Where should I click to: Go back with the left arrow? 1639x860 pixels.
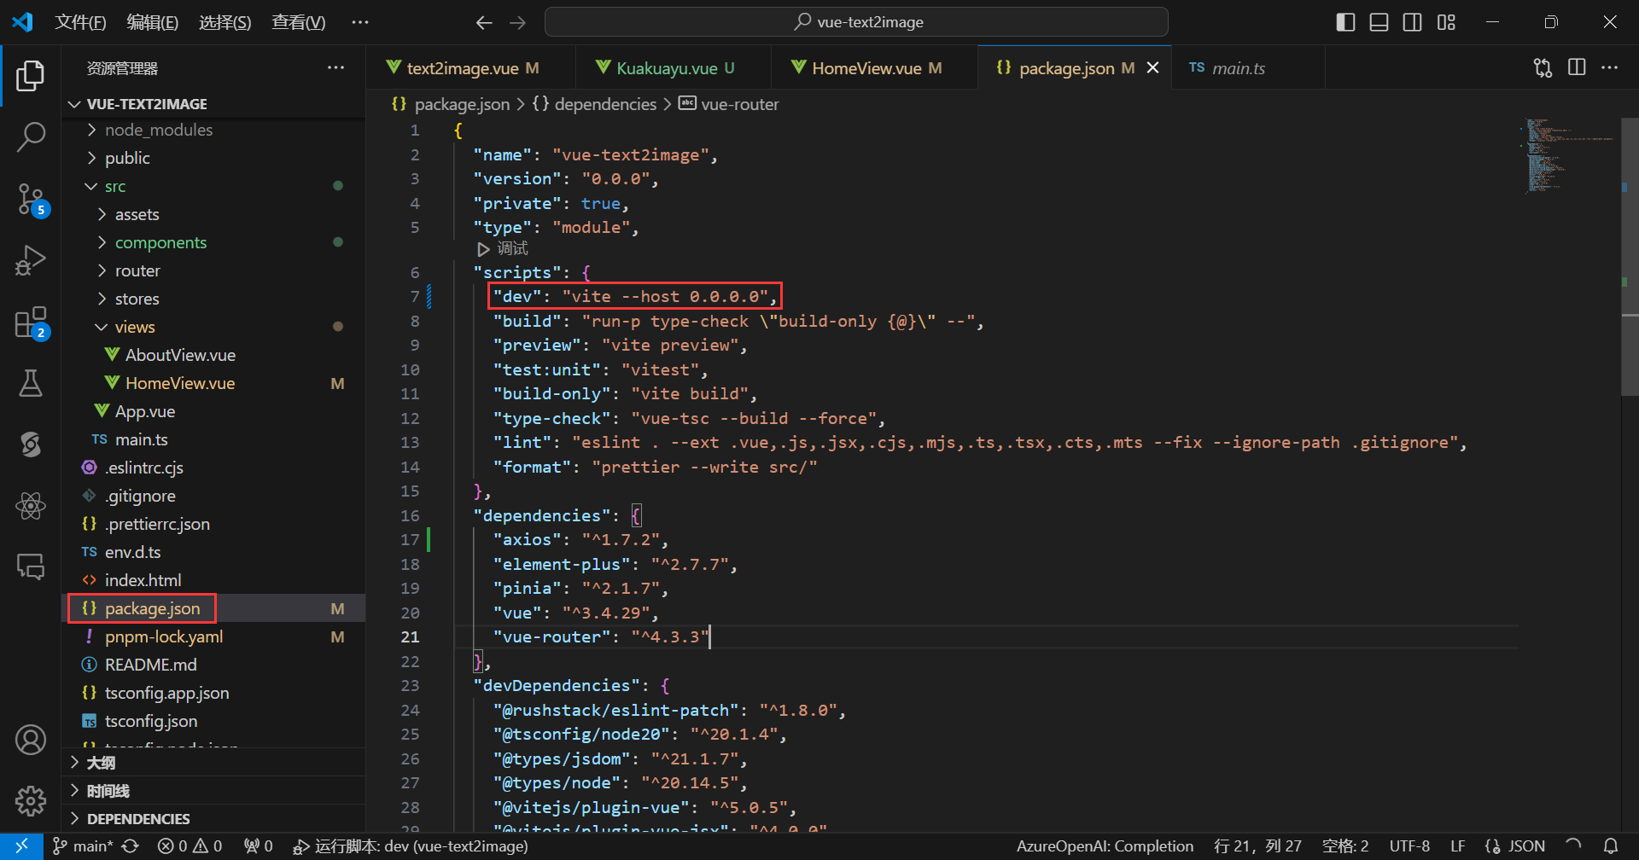[x=484, y=22]
